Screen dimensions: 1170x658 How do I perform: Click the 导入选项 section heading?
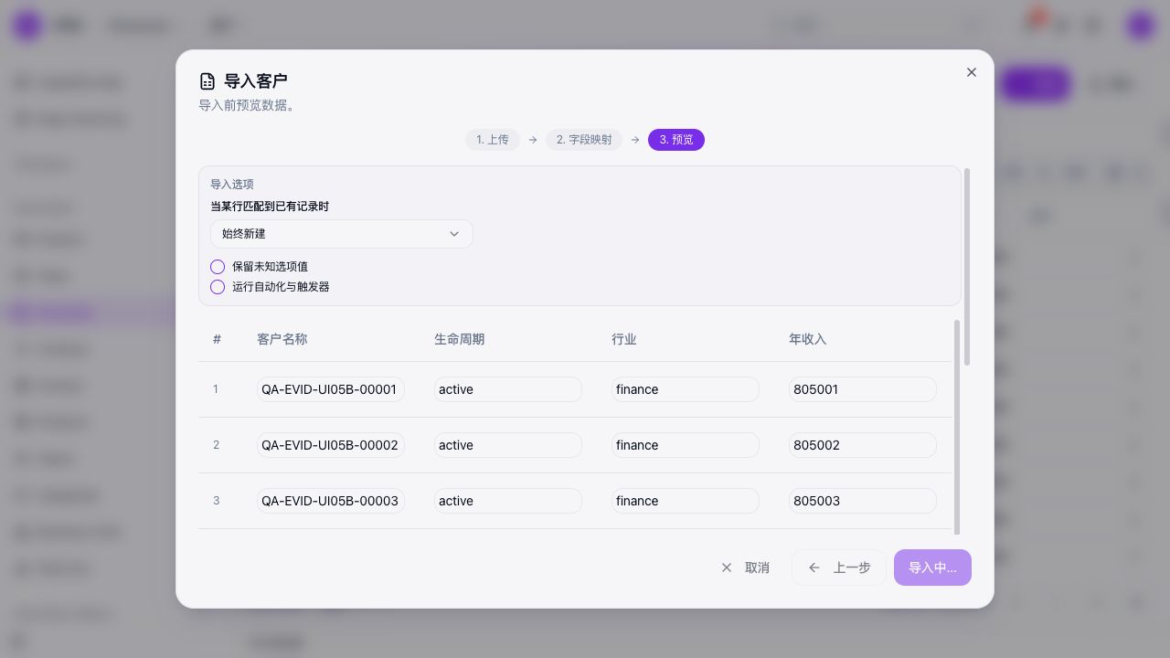[x=232, y=185]
